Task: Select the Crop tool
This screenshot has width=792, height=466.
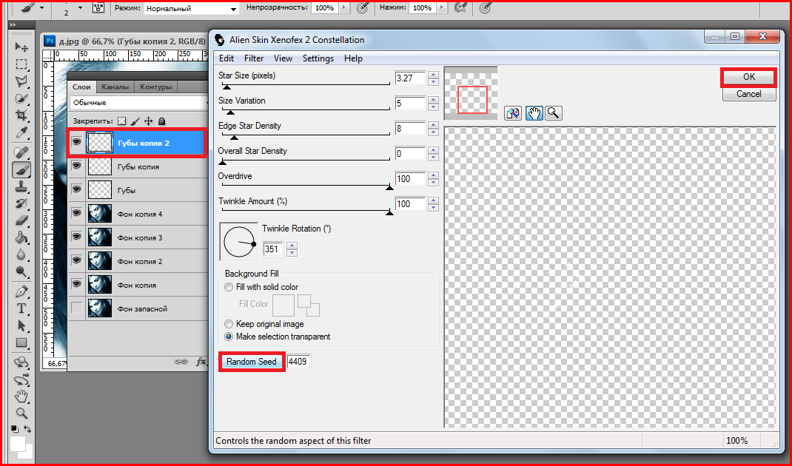Action: (x=21, y=115)
